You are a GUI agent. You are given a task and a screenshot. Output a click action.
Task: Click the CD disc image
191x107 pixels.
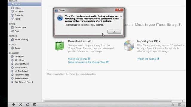(129, 45)
